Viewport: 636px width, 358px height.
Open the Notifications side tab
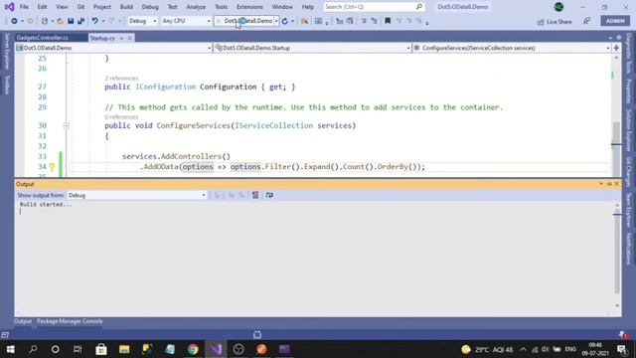click(628, 249)
